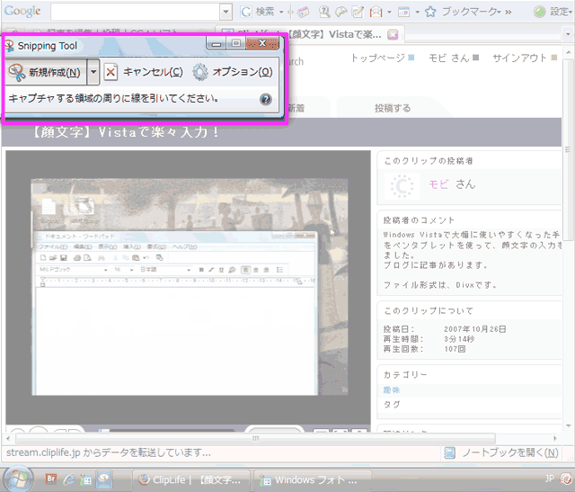575x492 pixels.
Task: Click the bookmark star icon
Action: tap(430, 12)
